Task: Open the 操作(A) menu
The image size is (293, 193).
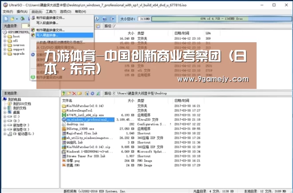Action: pos(22,12)
